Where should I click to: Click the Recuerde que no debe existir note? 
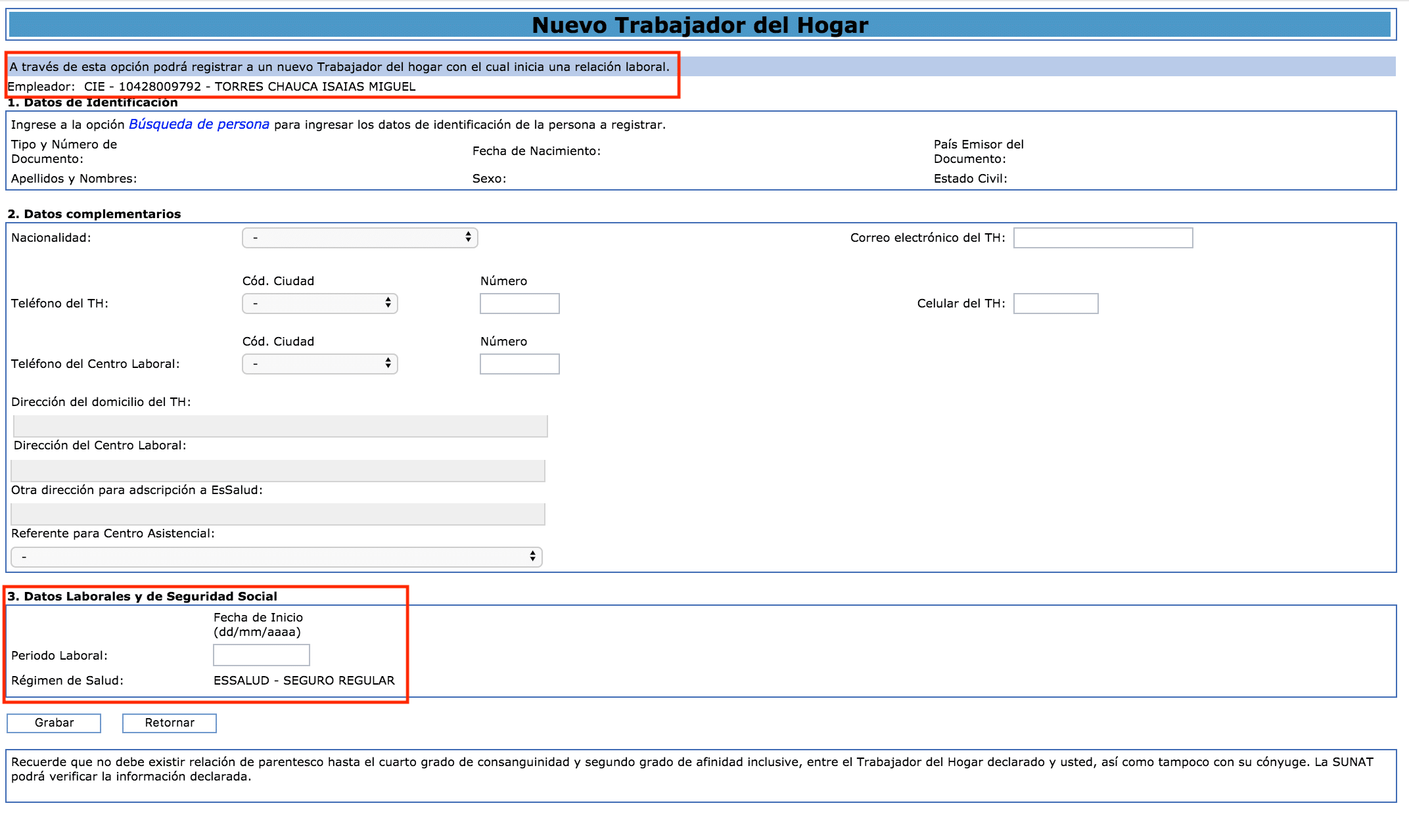pos(692,769)
